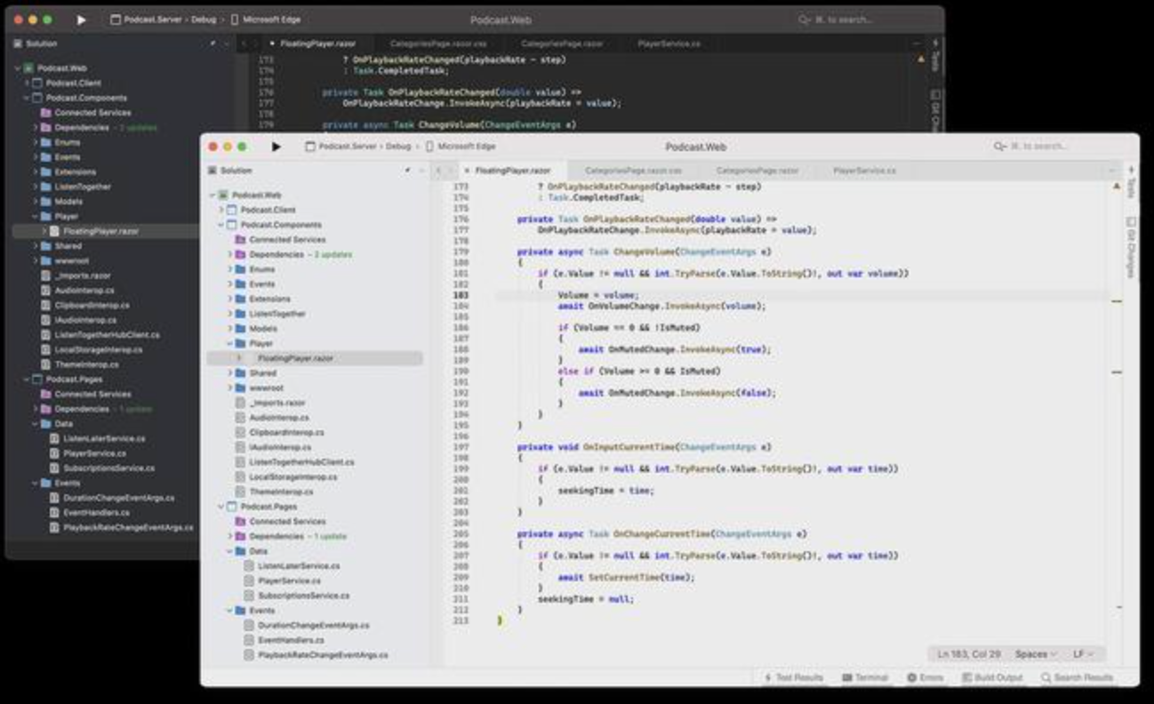The width and height of the screenshot is (1154, 704).
Task: Select SubscriptionsService.cs in light window tree
Action: coord(303,596)
